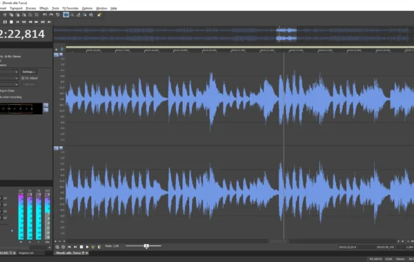
Task: Select the Pencil tool
Action: click(78, 14)
